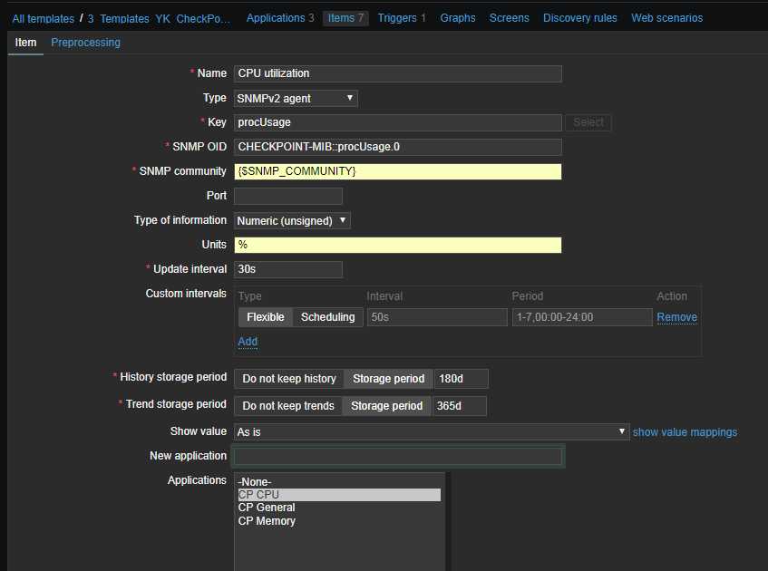Open the Show value dropdown
This screenshot has width=768, height=571.
coord(432,432)
